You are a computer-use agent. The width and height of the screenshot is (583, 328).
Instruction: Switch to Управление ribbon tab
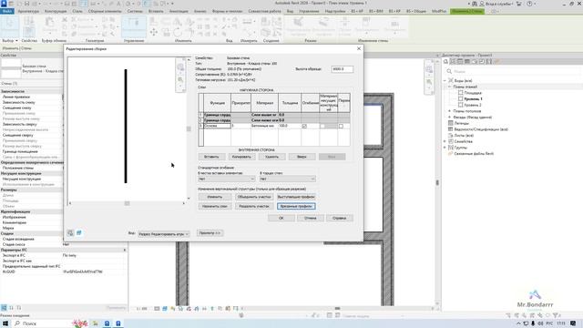click(309, 11)
